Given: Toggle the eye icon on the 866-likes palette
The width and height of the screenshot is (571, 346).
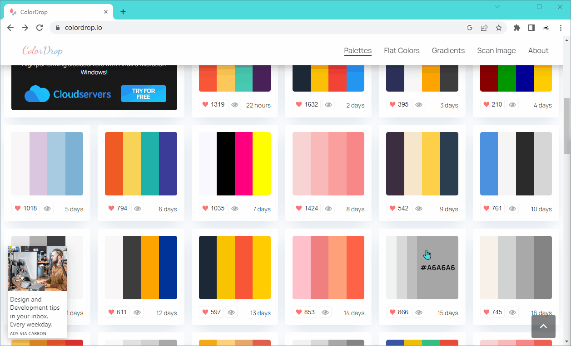Looking at the screenshot, I should pos(419,312).
